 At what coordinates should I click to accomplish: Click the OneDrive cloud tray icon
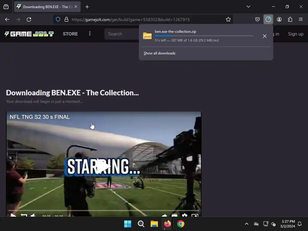(256, 224)
